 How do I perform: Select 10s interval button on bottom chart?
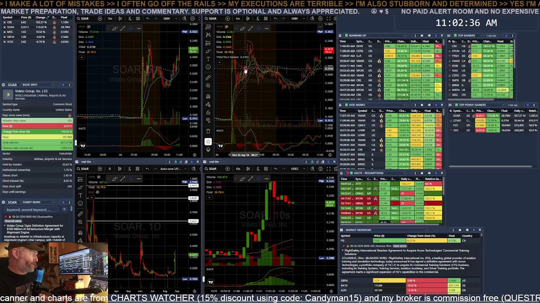(x=238, y=169)
